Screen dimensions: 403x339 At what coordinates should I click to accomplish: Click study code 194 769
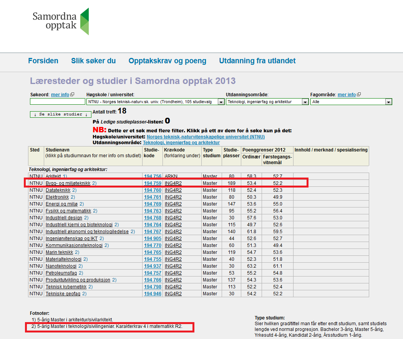(x=153, y=204)
